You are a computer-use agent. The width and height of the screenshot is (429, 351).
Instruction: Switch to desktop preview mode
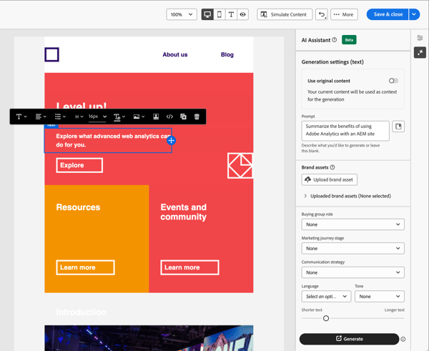tap(207, 14)
